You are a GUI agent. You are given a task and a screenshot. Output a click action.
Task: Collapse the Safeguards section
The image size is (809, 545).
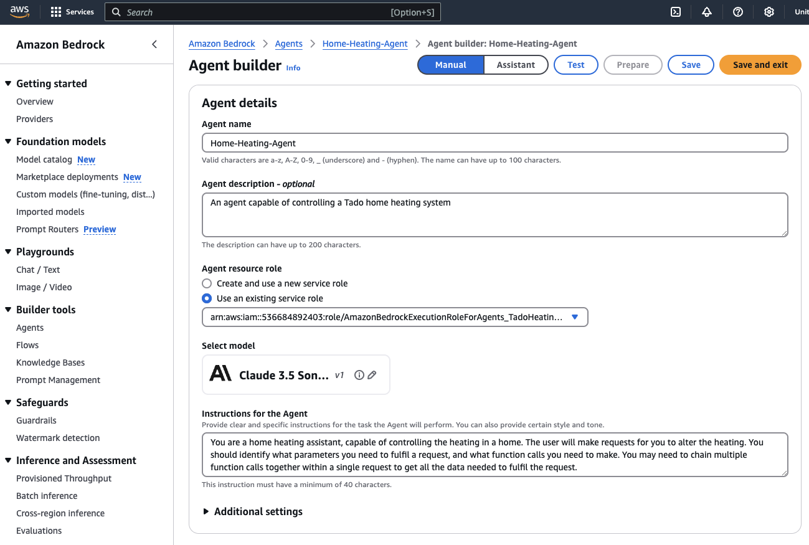coord(8,402)
